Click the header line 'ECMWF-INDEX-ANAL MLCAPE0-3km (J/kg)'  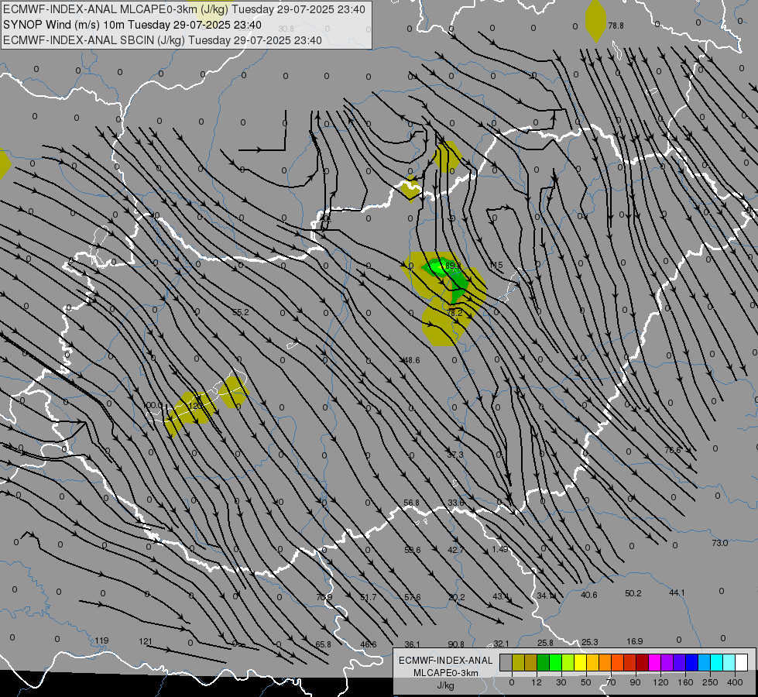(184, 9)
